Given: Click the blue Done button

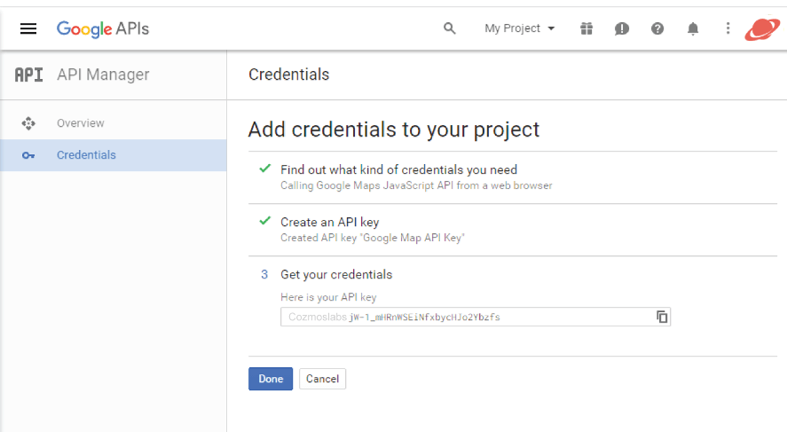Looking at the screenshot, I should tap(271, 379).
